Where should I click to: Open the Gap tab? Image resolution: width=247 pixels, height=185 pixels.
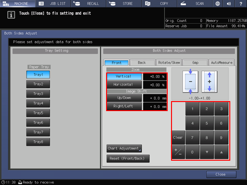point(195,62)
